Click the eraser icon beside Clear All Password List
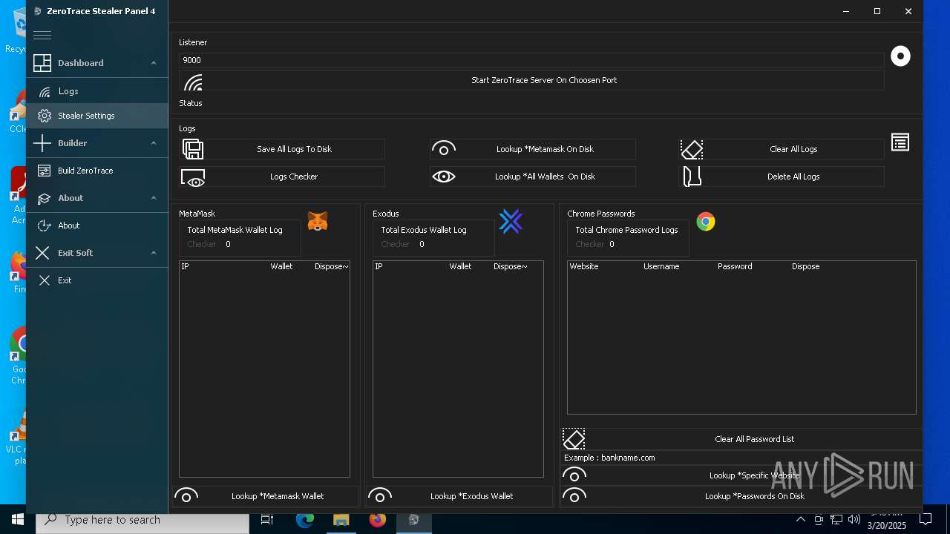The height and width of the screenshot is (534, 950). 574,439
